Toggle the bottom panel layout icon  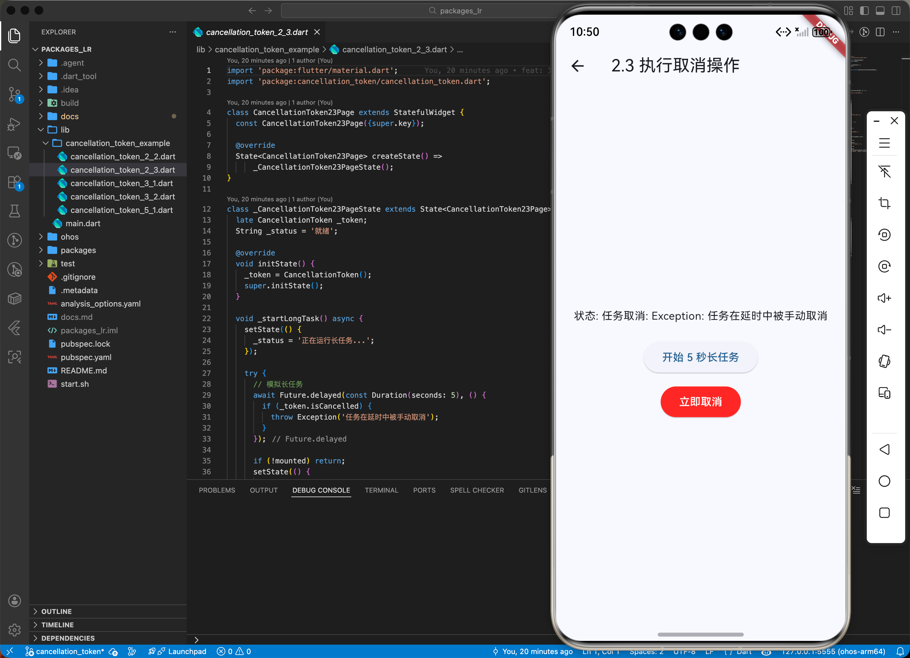pyautogui.click(x=880, y=11)
